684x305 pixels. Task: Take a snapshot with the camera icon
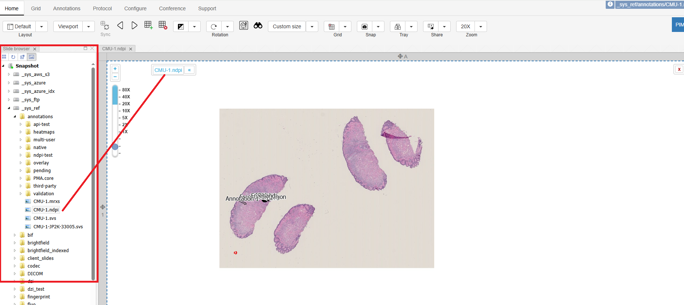(365, 27)
